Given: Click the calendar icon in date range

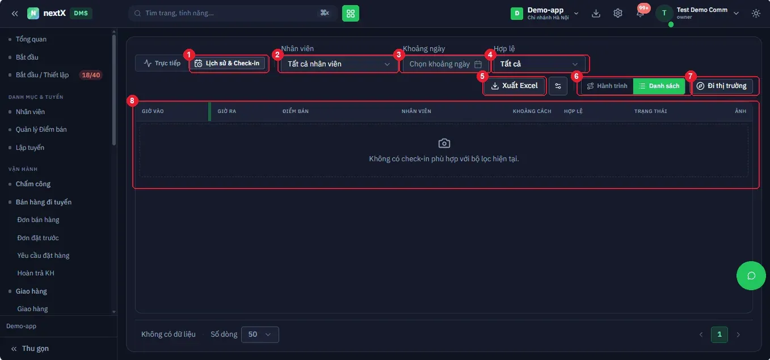Looking at the screenshot, I should [x=478, y=64].
